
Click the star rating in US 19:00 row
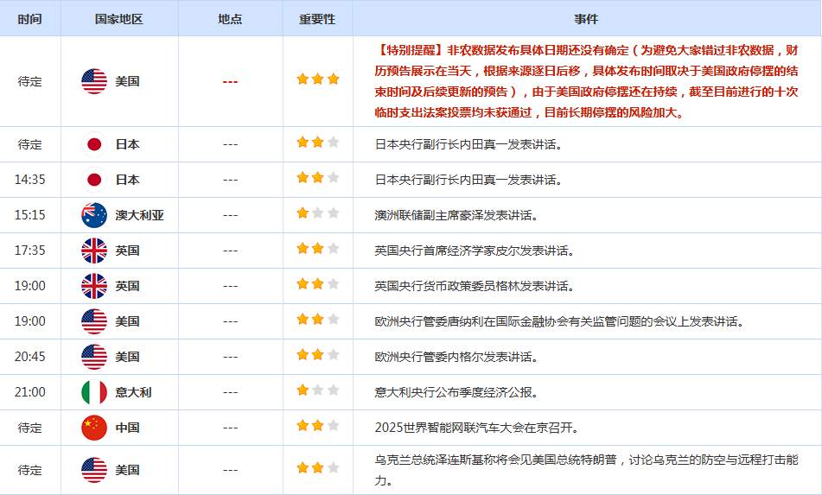tap(318, 319)
